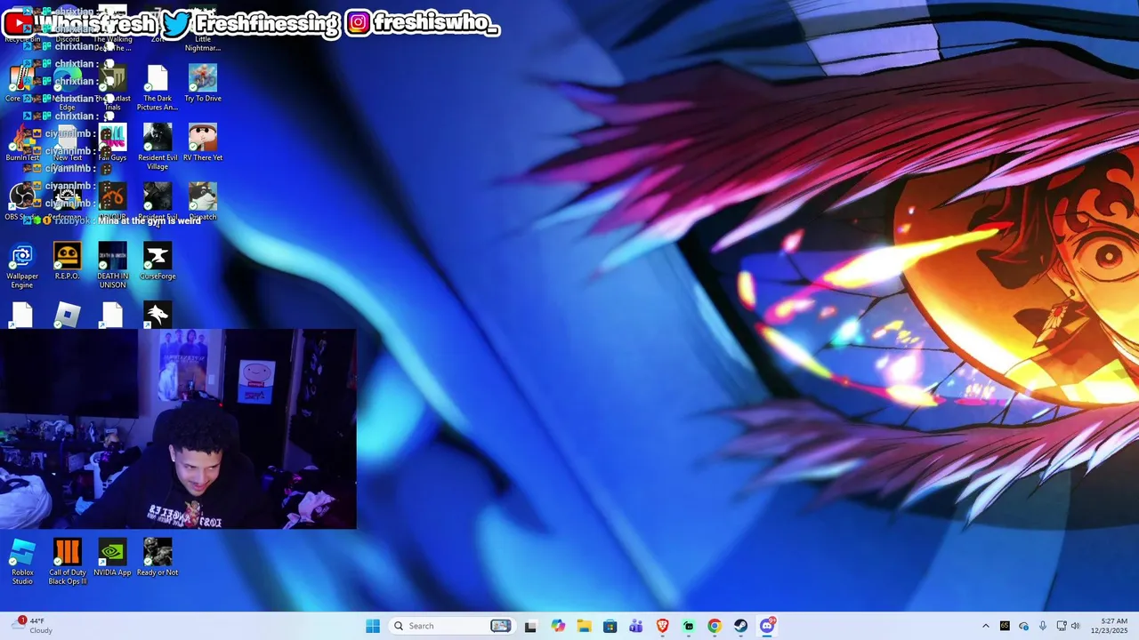Viewport: 1139px width, 640px height.
Task: Select the Dispatch game desktop icon
Action: (203, 202)
